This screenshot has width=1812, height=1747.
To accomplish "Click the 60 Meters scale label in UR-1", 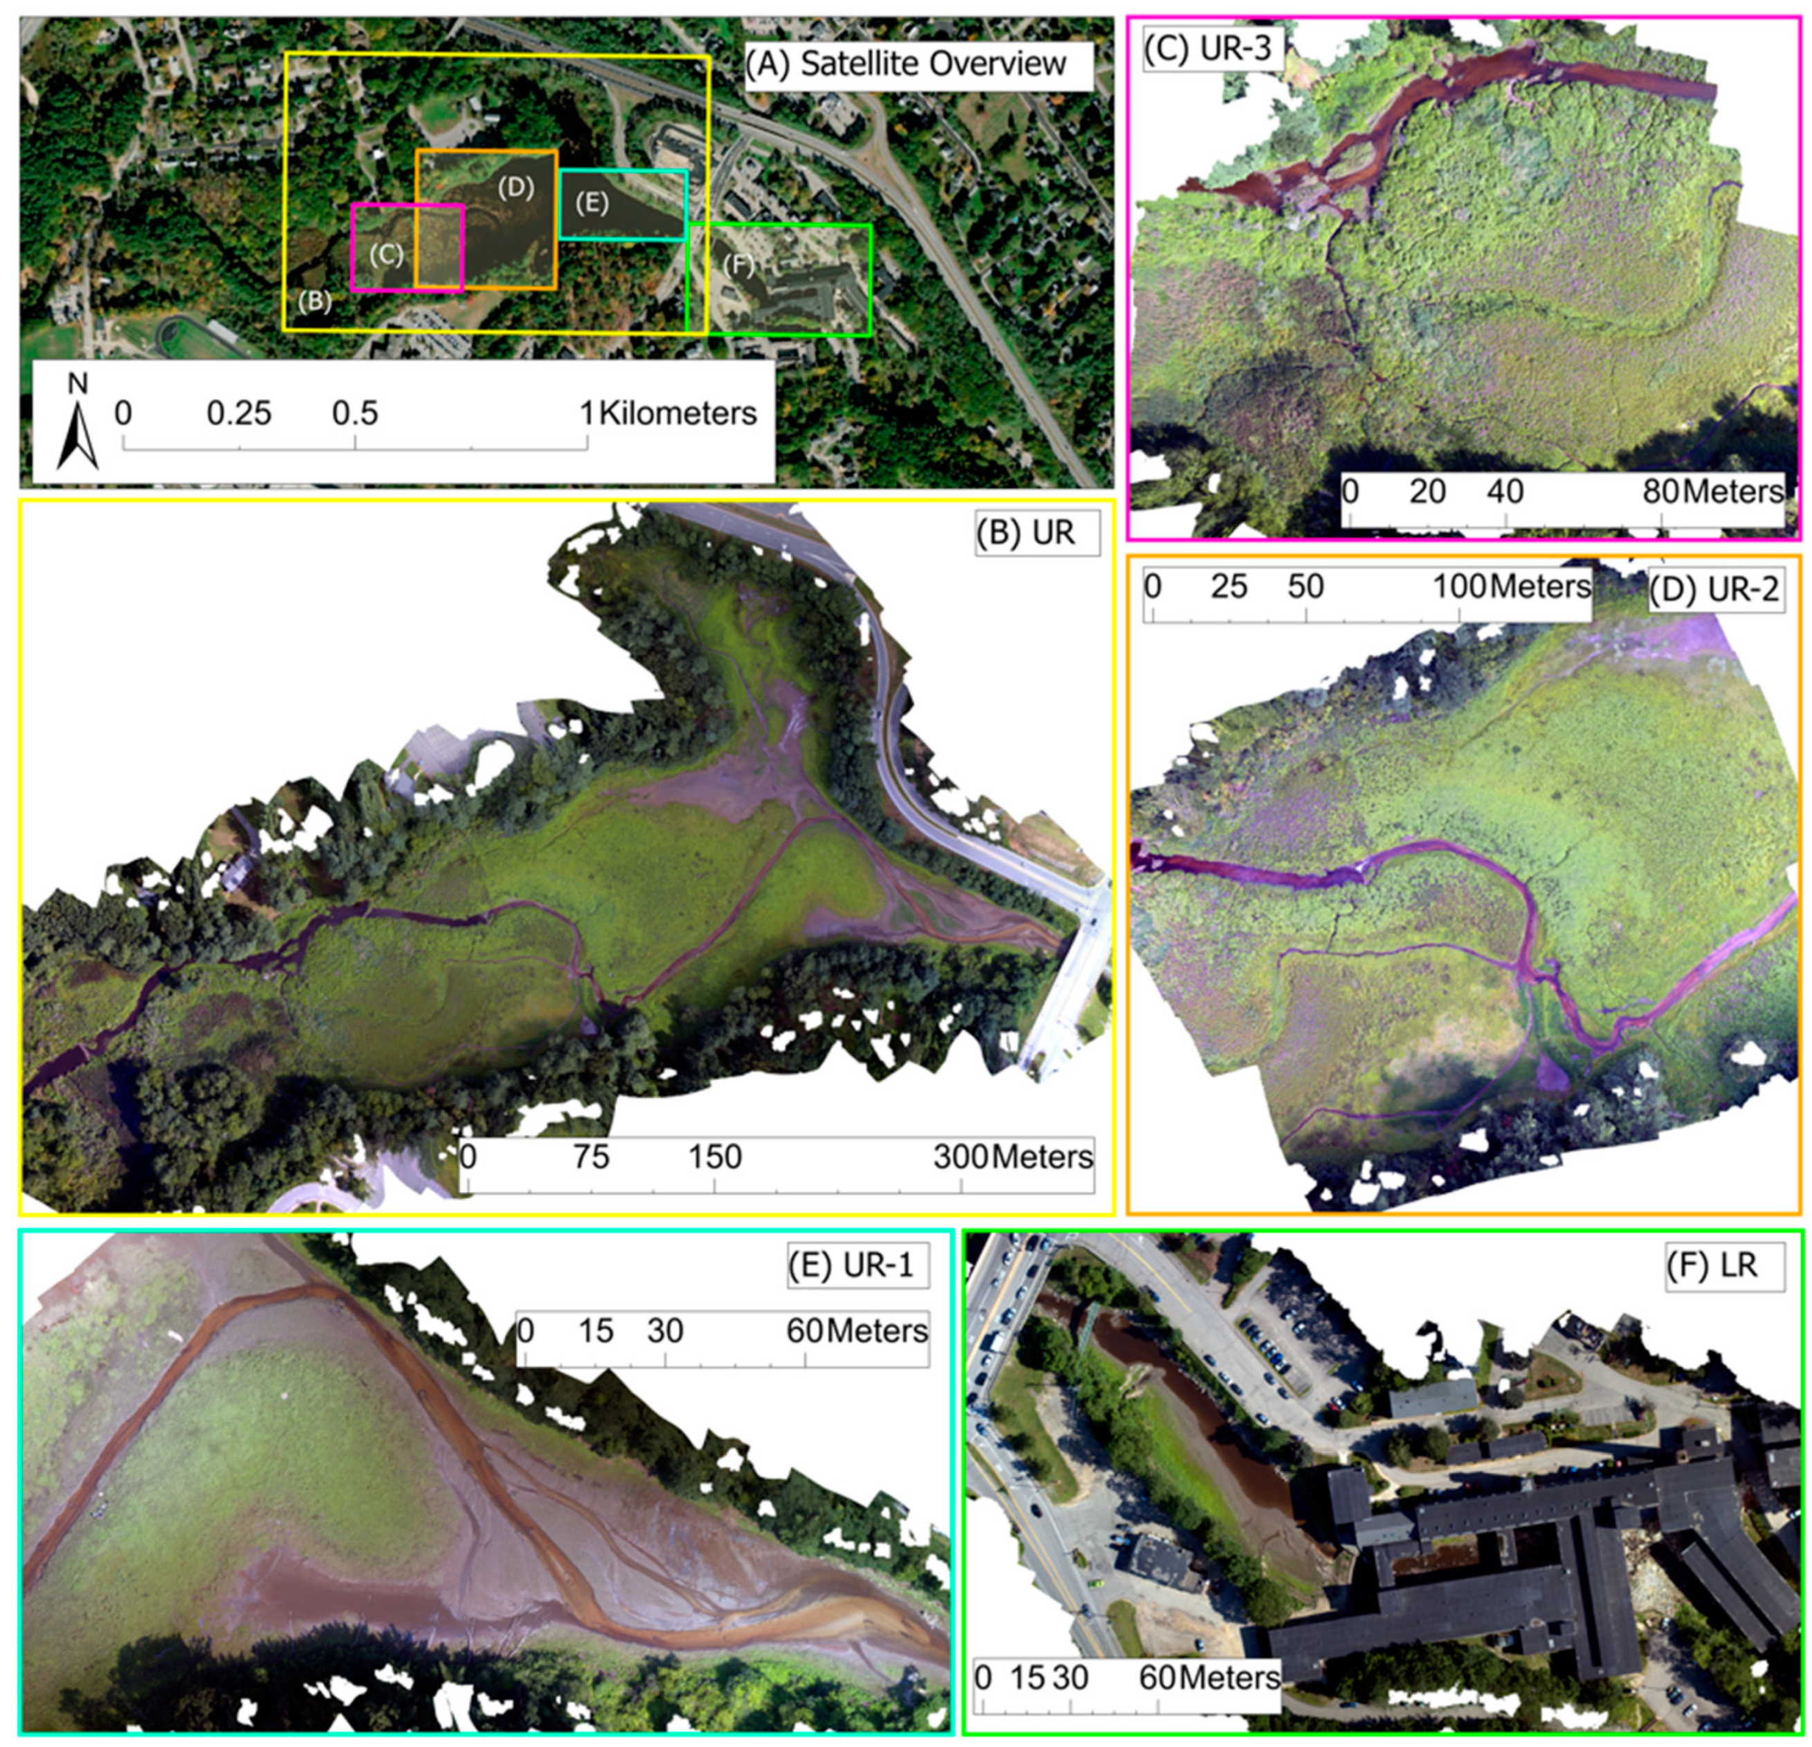I will [x=858, y=1330].
